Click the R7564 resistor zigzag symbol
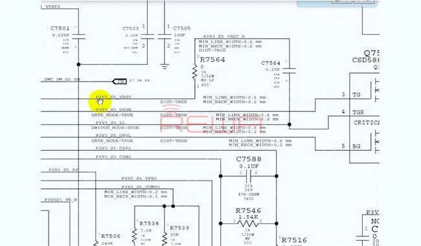421x246 pixels. click(195, 72)
